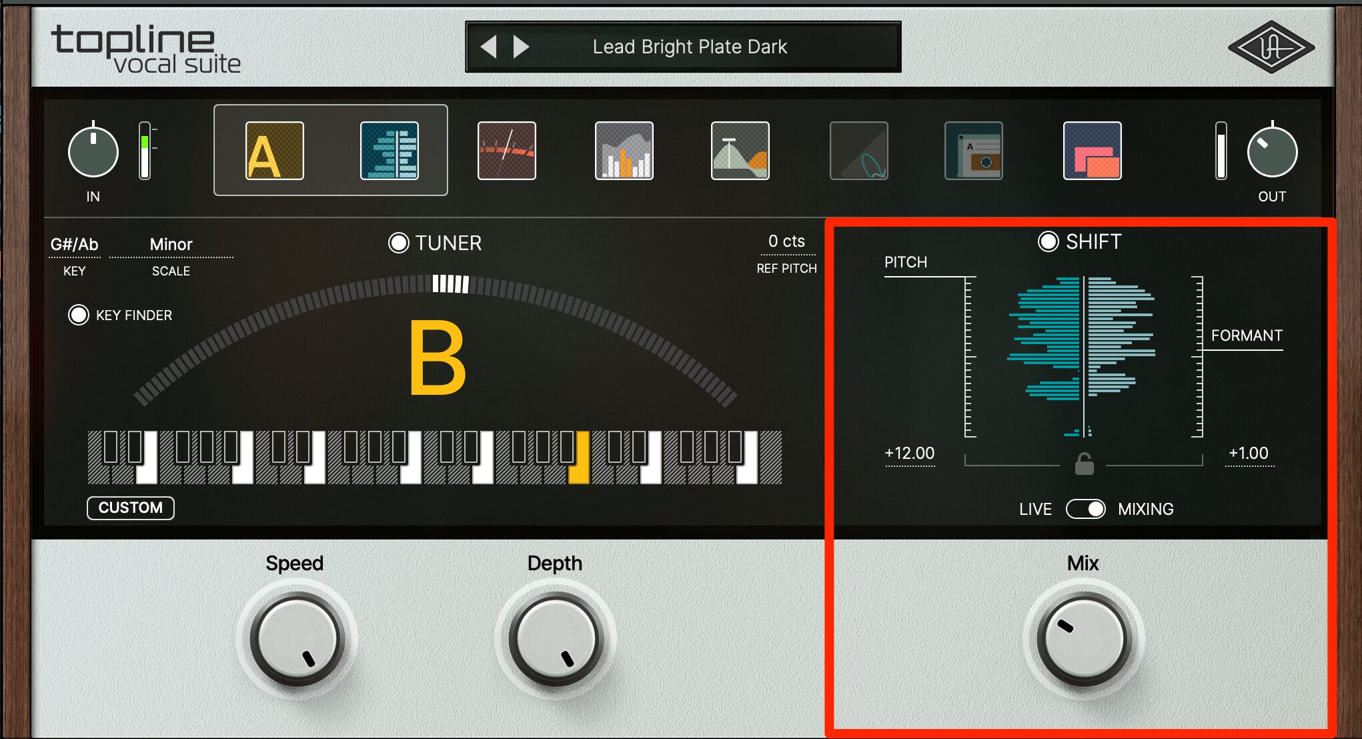The width and height of the screenshot is (1362, 739).
Task: Click the +12.00 pitch shift value
Action: pos(910,454)
